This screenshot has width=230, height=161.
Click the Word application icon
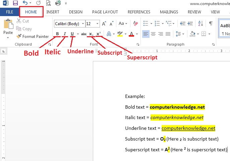6,3
